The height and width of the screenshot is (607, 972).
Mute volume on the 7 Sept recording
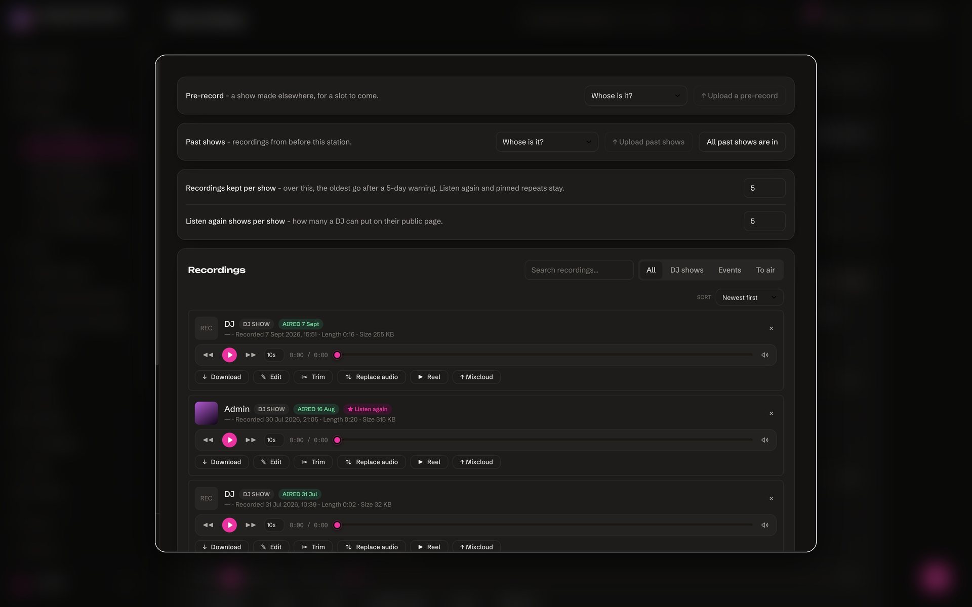764,355
